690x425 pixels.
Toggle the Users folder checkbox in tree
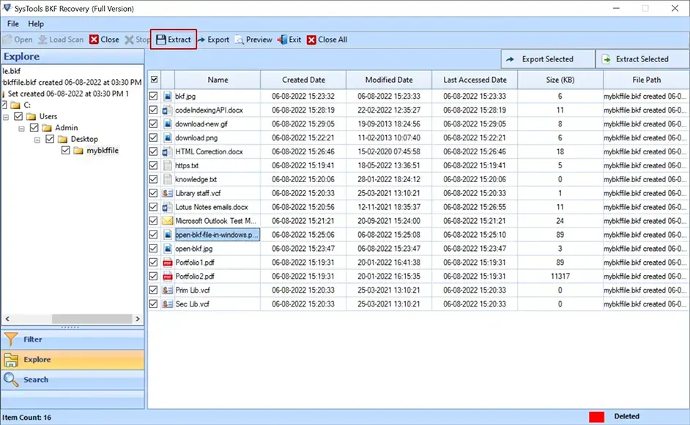pos(18,116)
